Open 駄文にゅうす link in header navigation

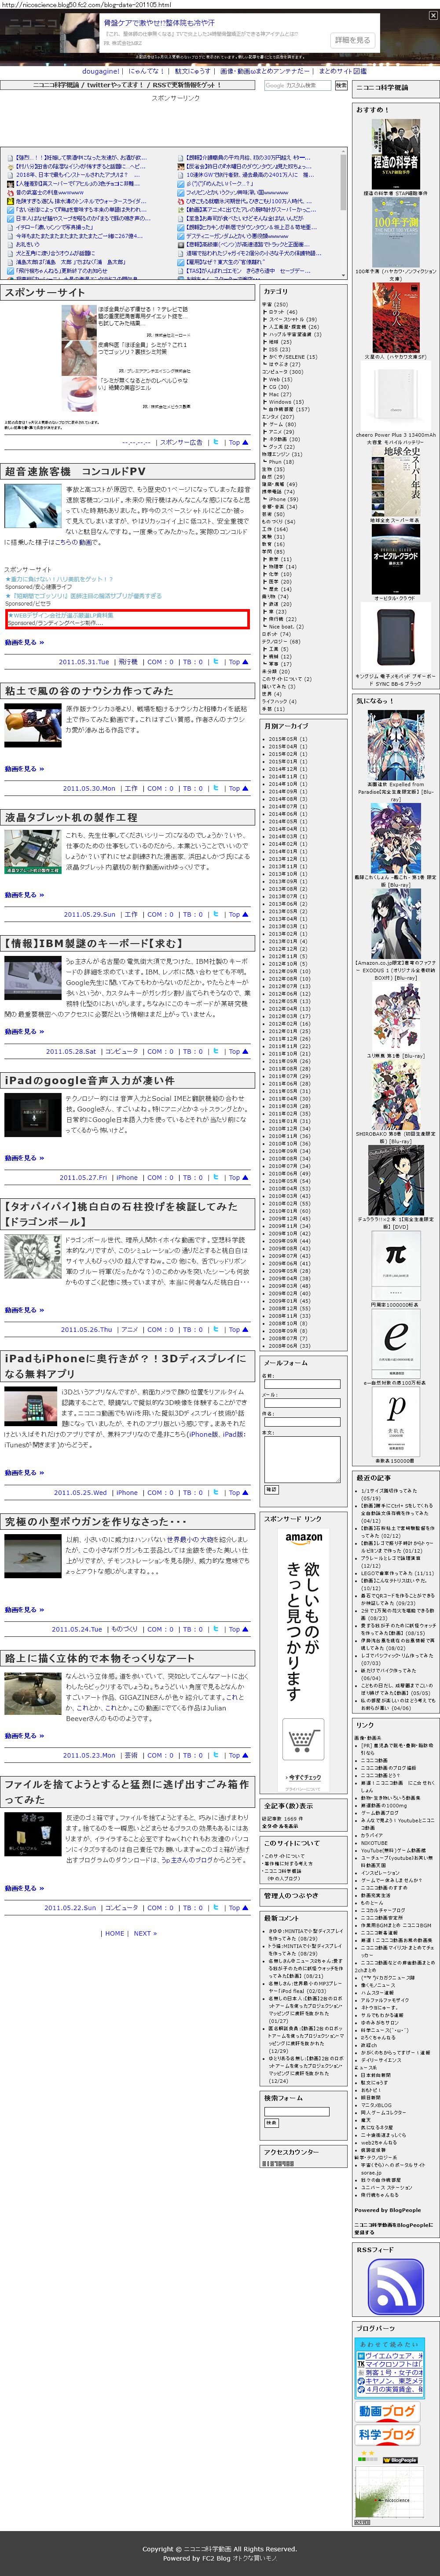[x=193, y=71]
